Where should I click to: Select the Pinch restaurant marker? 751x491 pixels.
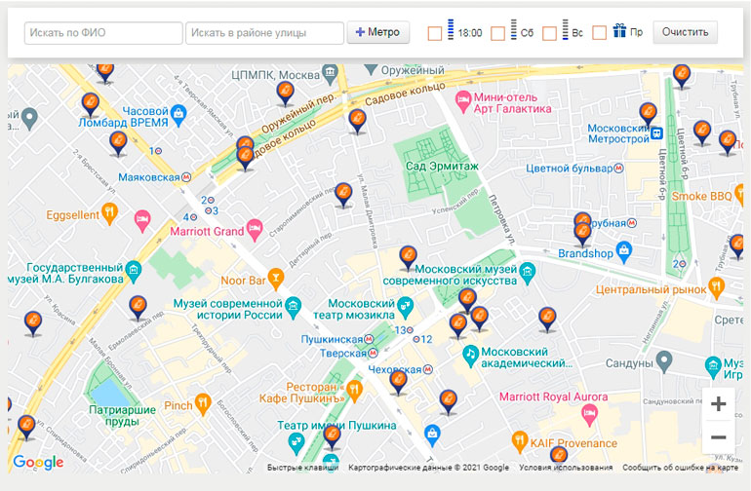(x=203, y=405)
